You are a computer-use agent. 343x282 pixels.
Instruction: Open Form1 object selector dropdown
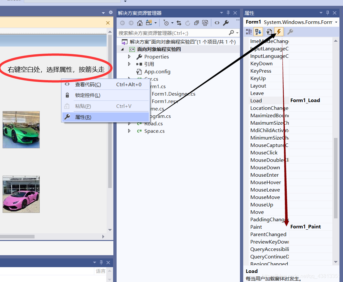click(x=336, y=22)
